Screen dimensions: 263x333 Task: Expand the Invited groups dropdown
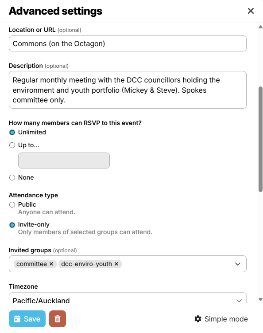coord(238,264)
